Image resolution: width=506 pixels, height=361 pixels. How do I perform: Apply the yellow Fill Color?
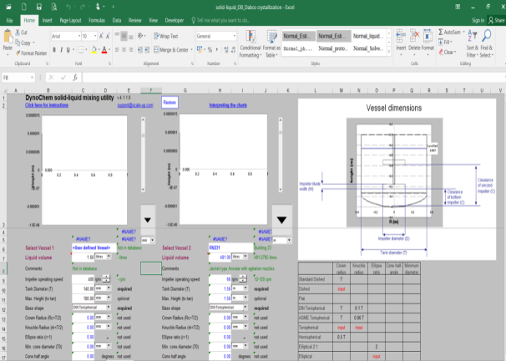pos(94,50)
